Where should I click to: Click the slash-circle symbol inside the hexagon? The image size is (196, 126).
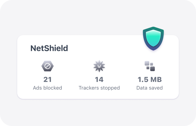coord(47,66)
